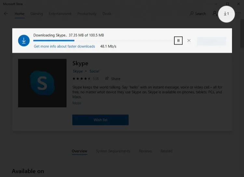
Task: Click the 48.1 Mb/s download speed
Action: click(x=108, y=46)
